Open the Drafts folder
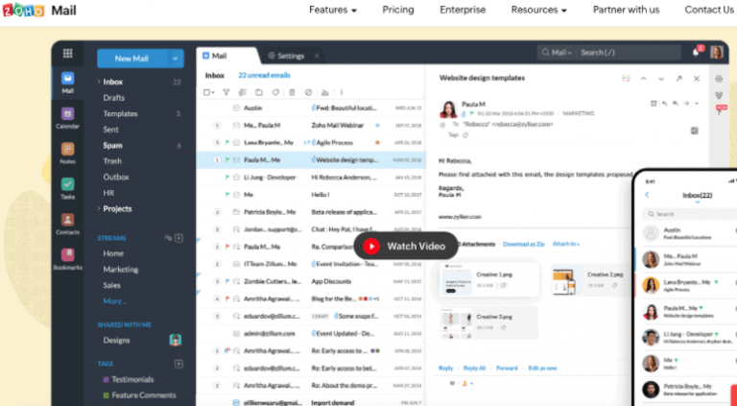 click(x=114, y=98)
